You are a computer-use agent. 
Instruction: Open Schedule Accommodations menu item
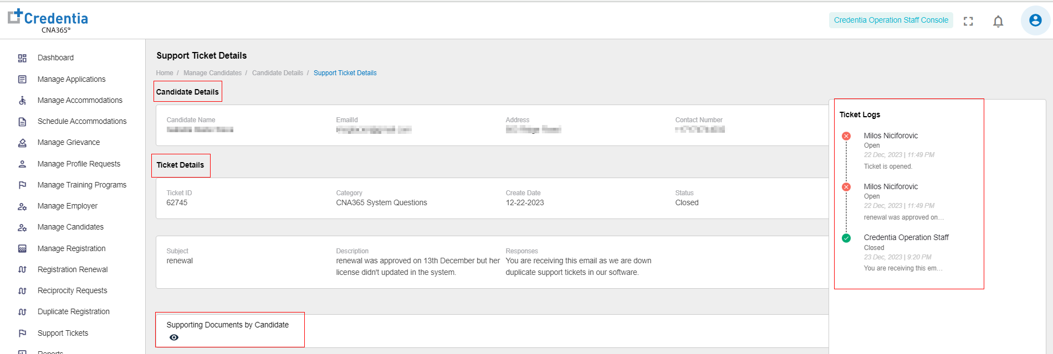click(82, 121)
